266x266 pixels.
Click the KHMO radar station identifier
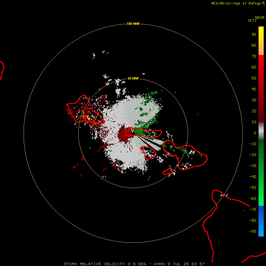coord(160,264)
